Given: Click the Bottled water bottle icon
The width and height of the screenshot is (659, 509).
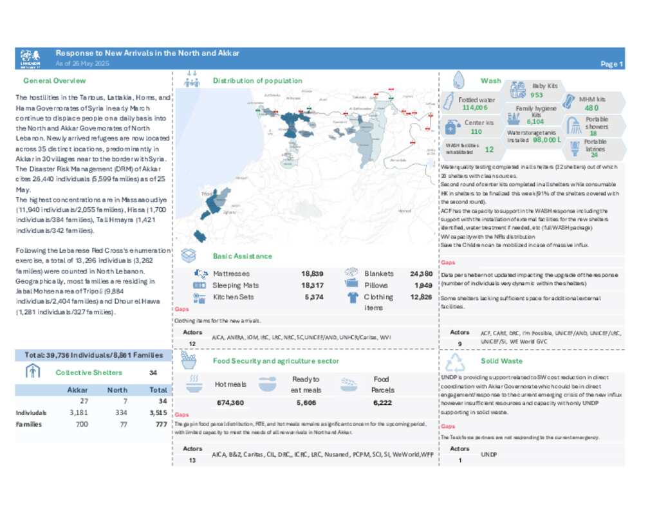Looking at the screenshot, I should [448, 102].
